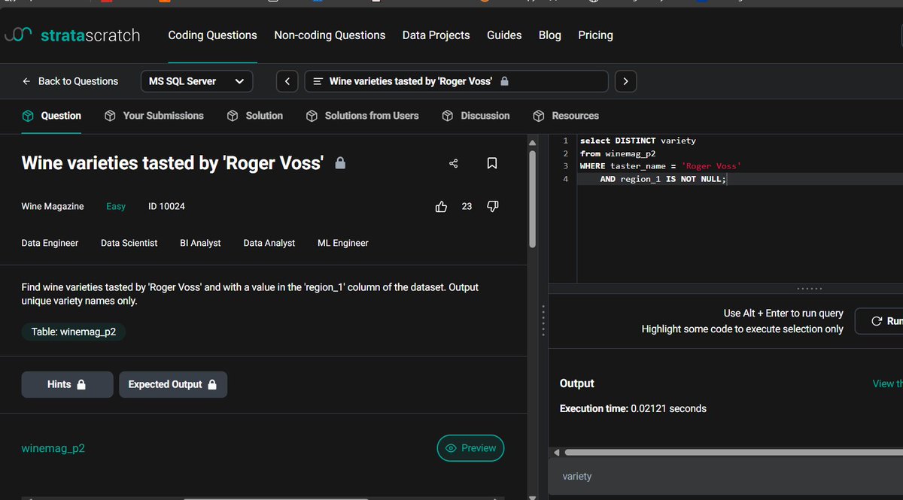Visit the Blog
Viewport: 903px width, 500px height.
pyautogui.click(x=550, y=35)
